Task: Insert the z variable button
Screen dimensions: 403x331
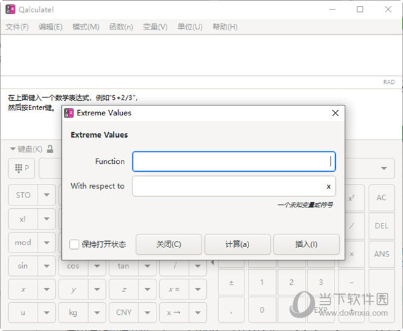Action: click(124, 289)
